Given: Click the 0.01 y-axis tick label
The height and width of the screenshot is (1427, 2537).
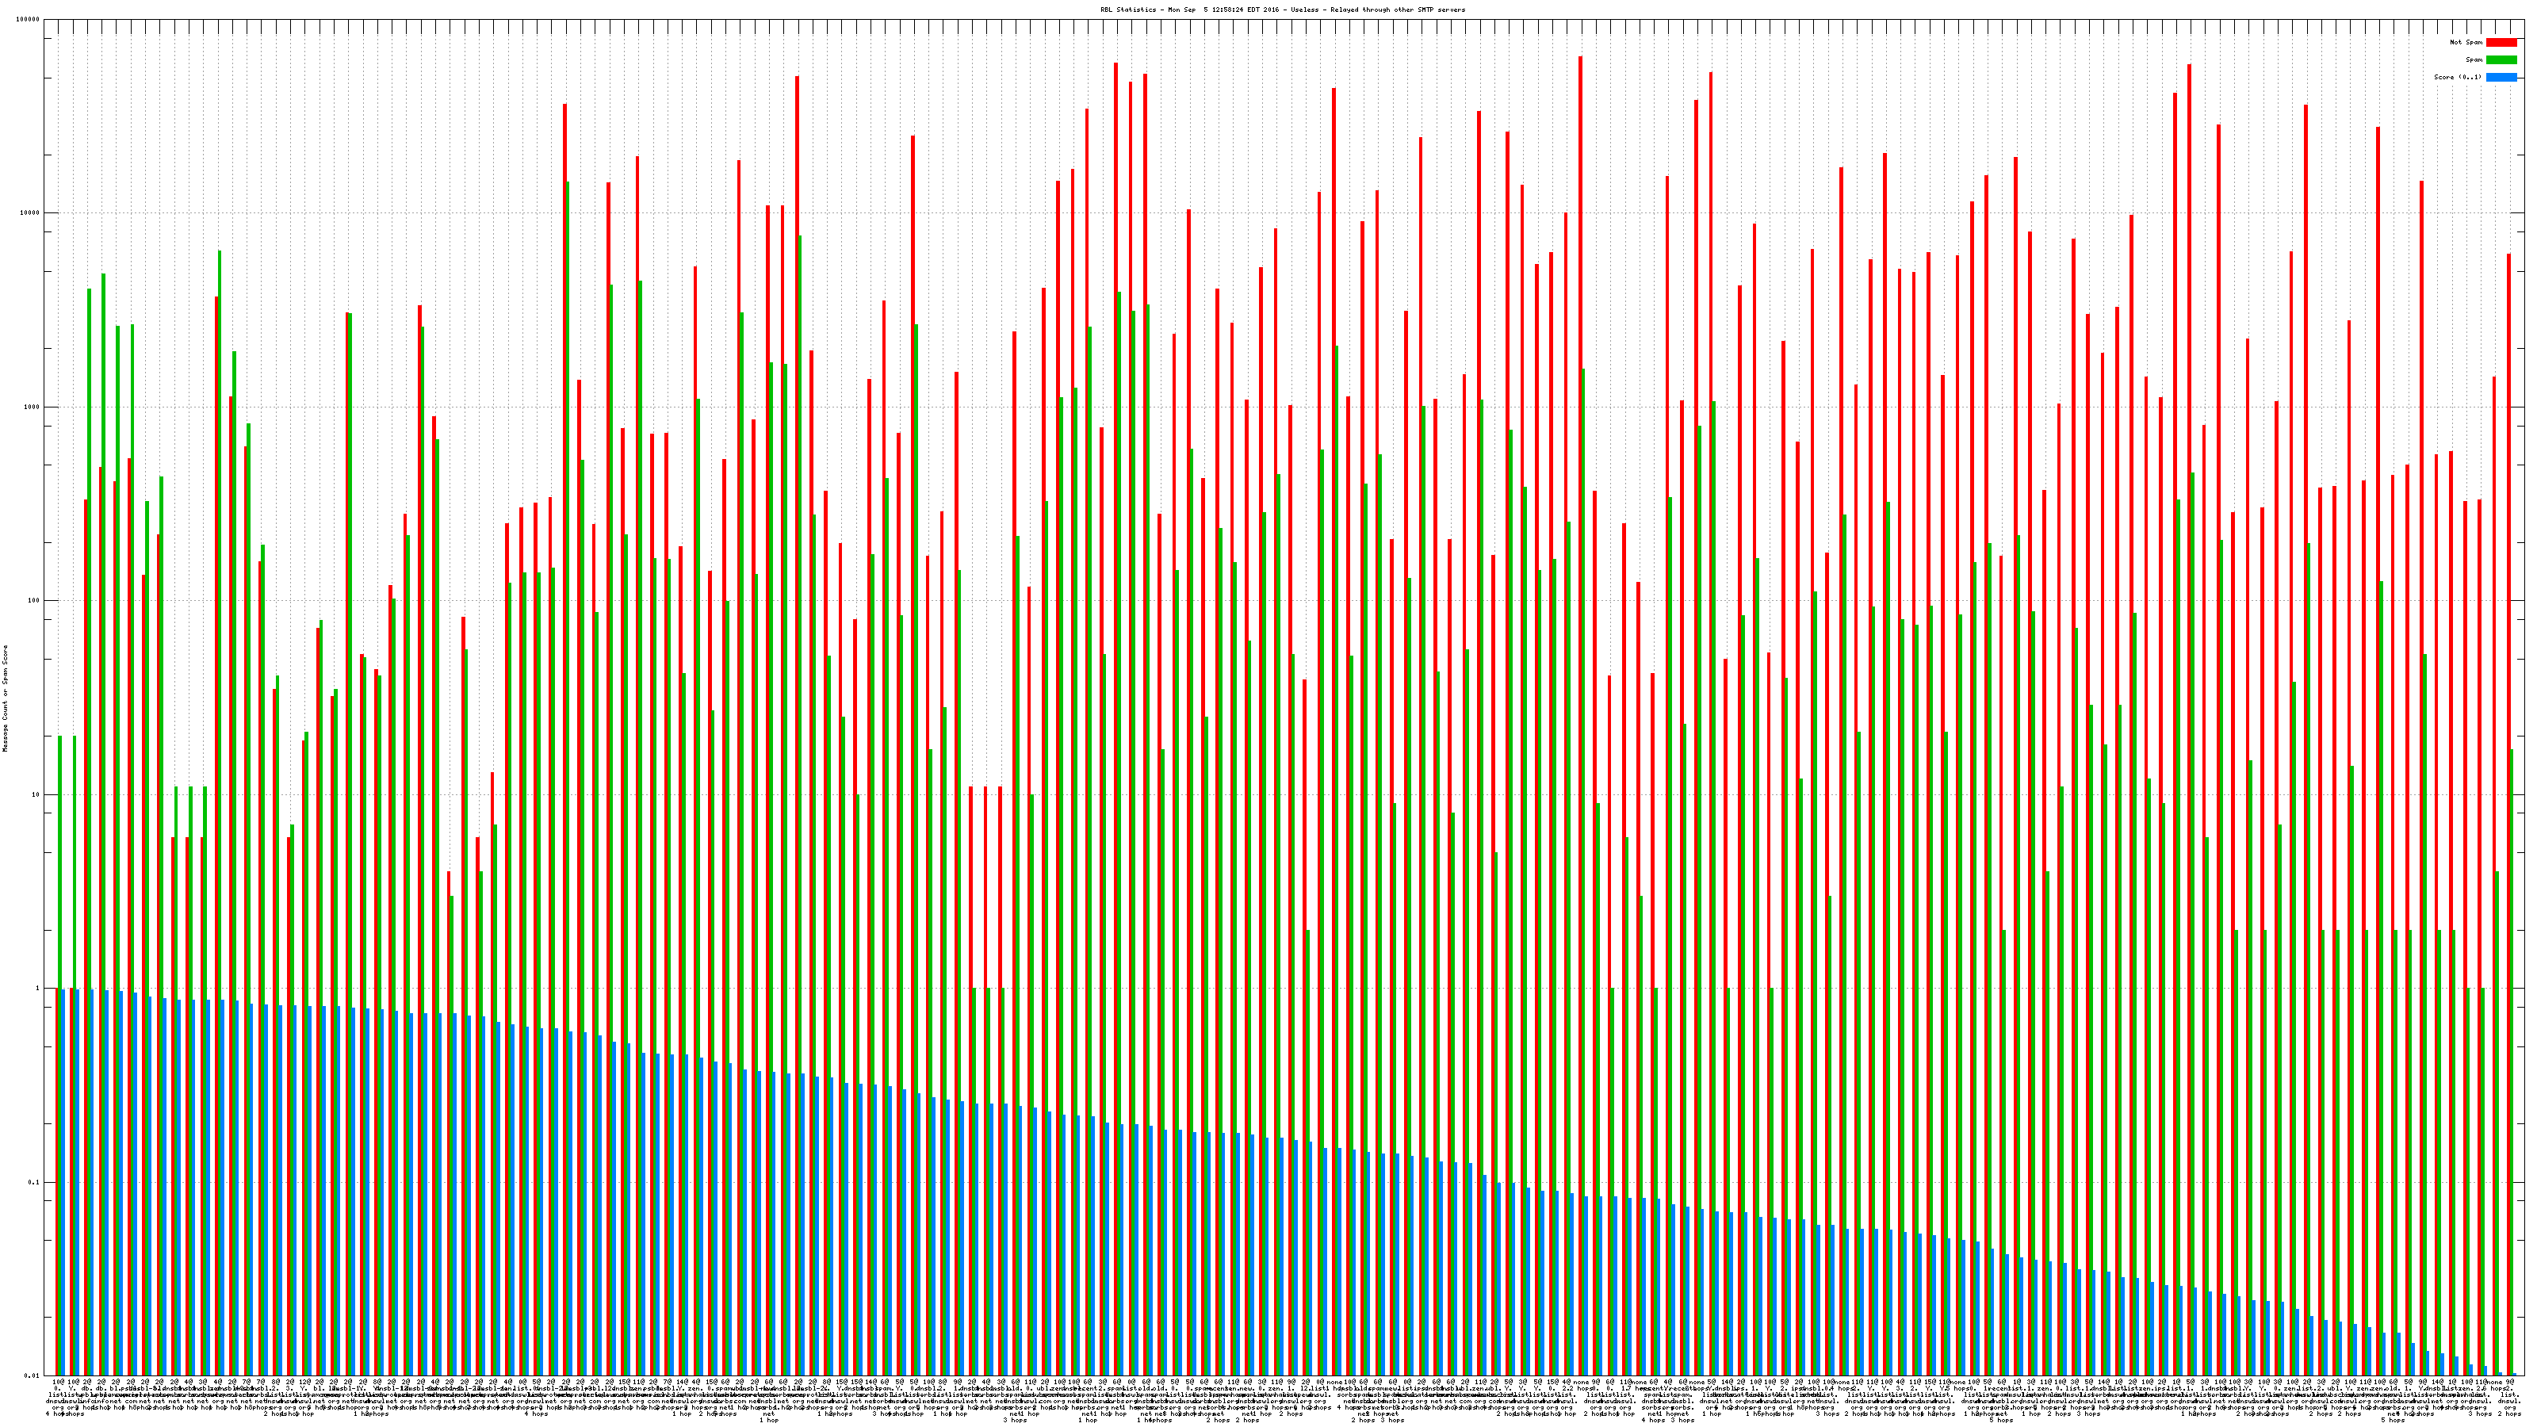Looking at the screenshot, I should 33,1375.
